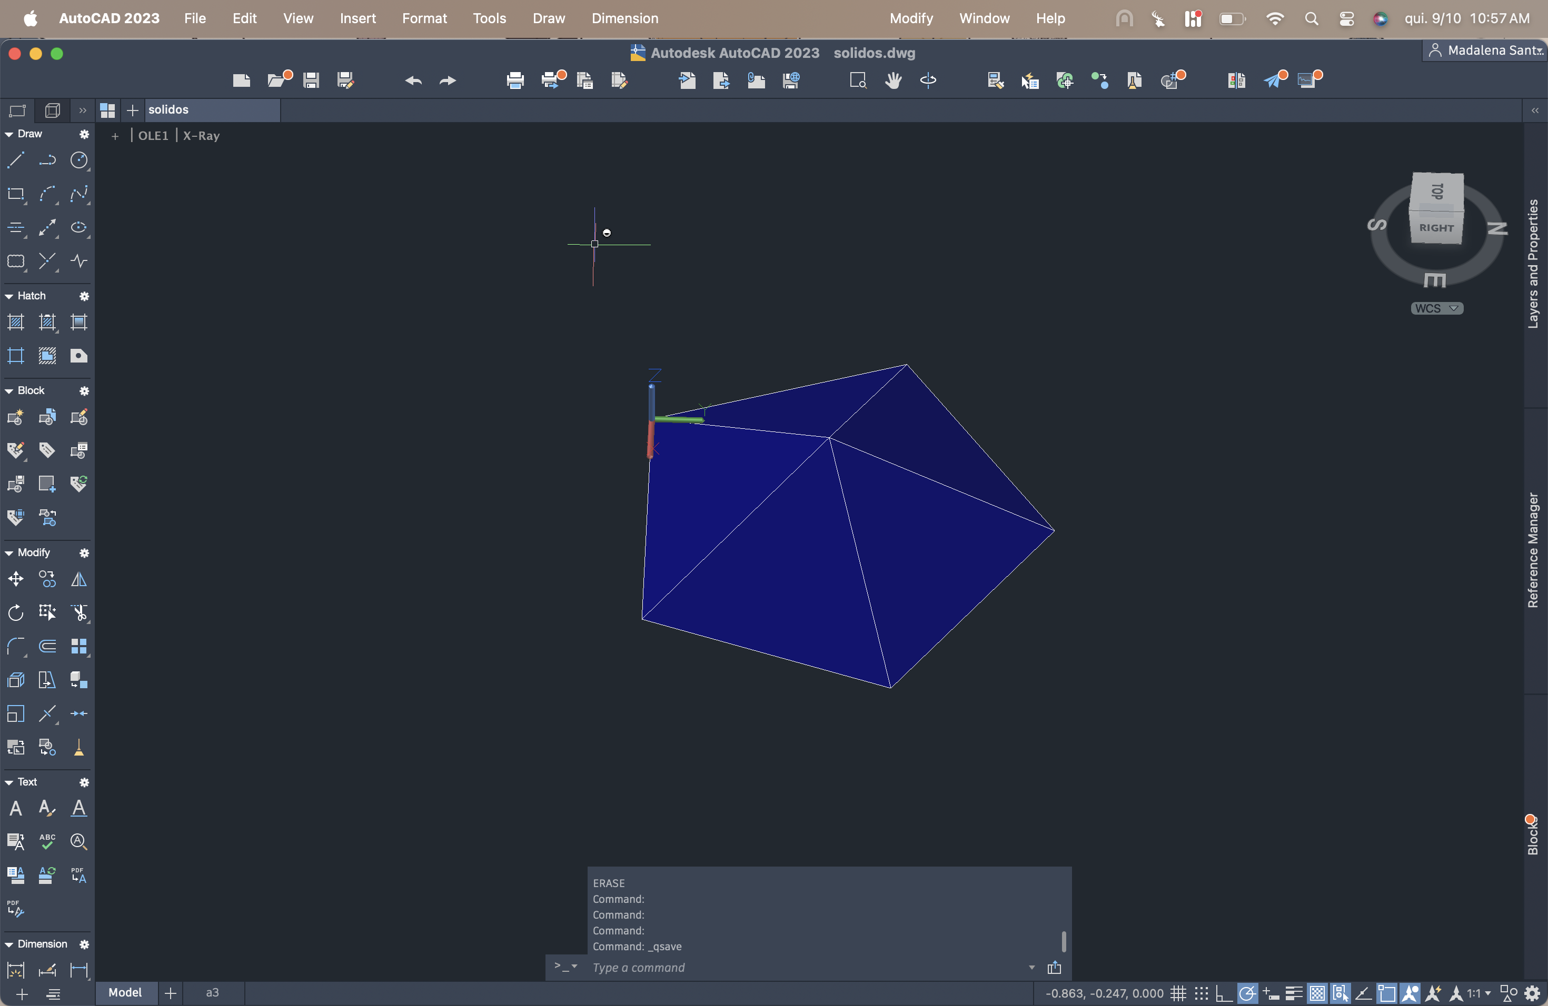The height and width of the screenshot is (1006, 1548).
Task: Select the Move tool in Modify panel
Action: pyautogui.click(x=16, y=578)
